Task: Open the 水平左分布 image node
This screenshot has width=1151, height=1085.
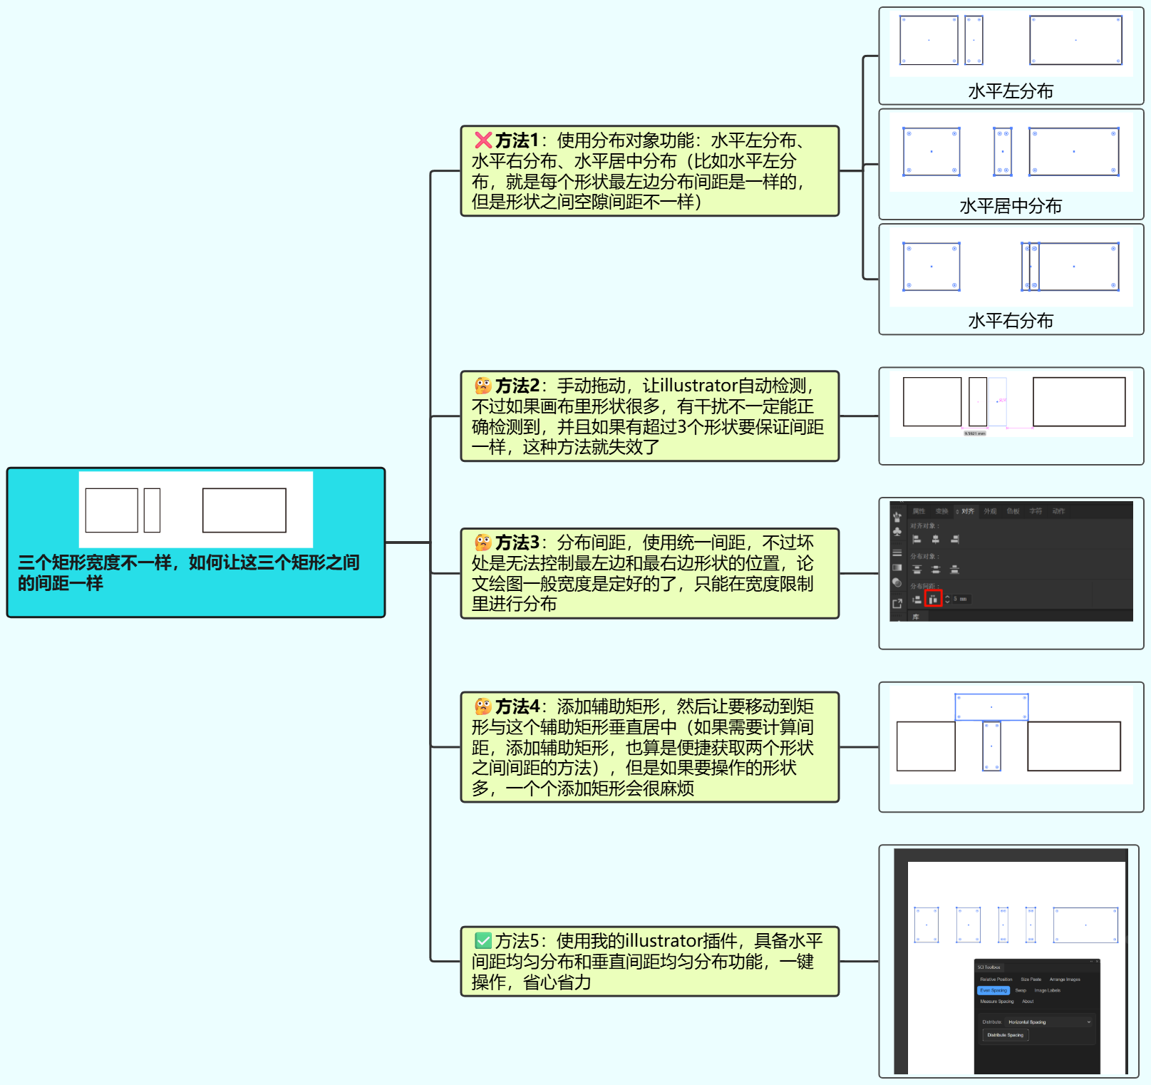Action: coord(1011,56)
